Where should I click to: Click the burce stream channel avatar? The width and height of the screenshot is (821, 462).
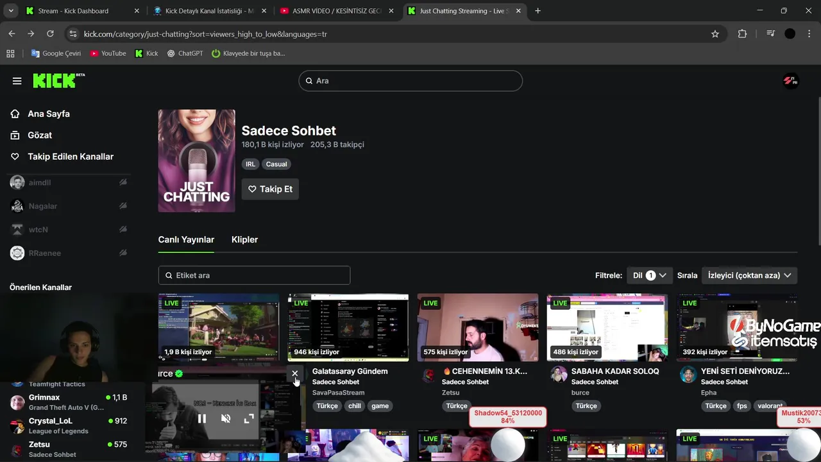tap(559, 375)
